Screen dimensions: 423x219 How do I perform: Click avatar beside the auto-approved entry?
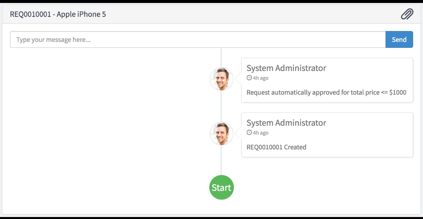coord(221,79)
